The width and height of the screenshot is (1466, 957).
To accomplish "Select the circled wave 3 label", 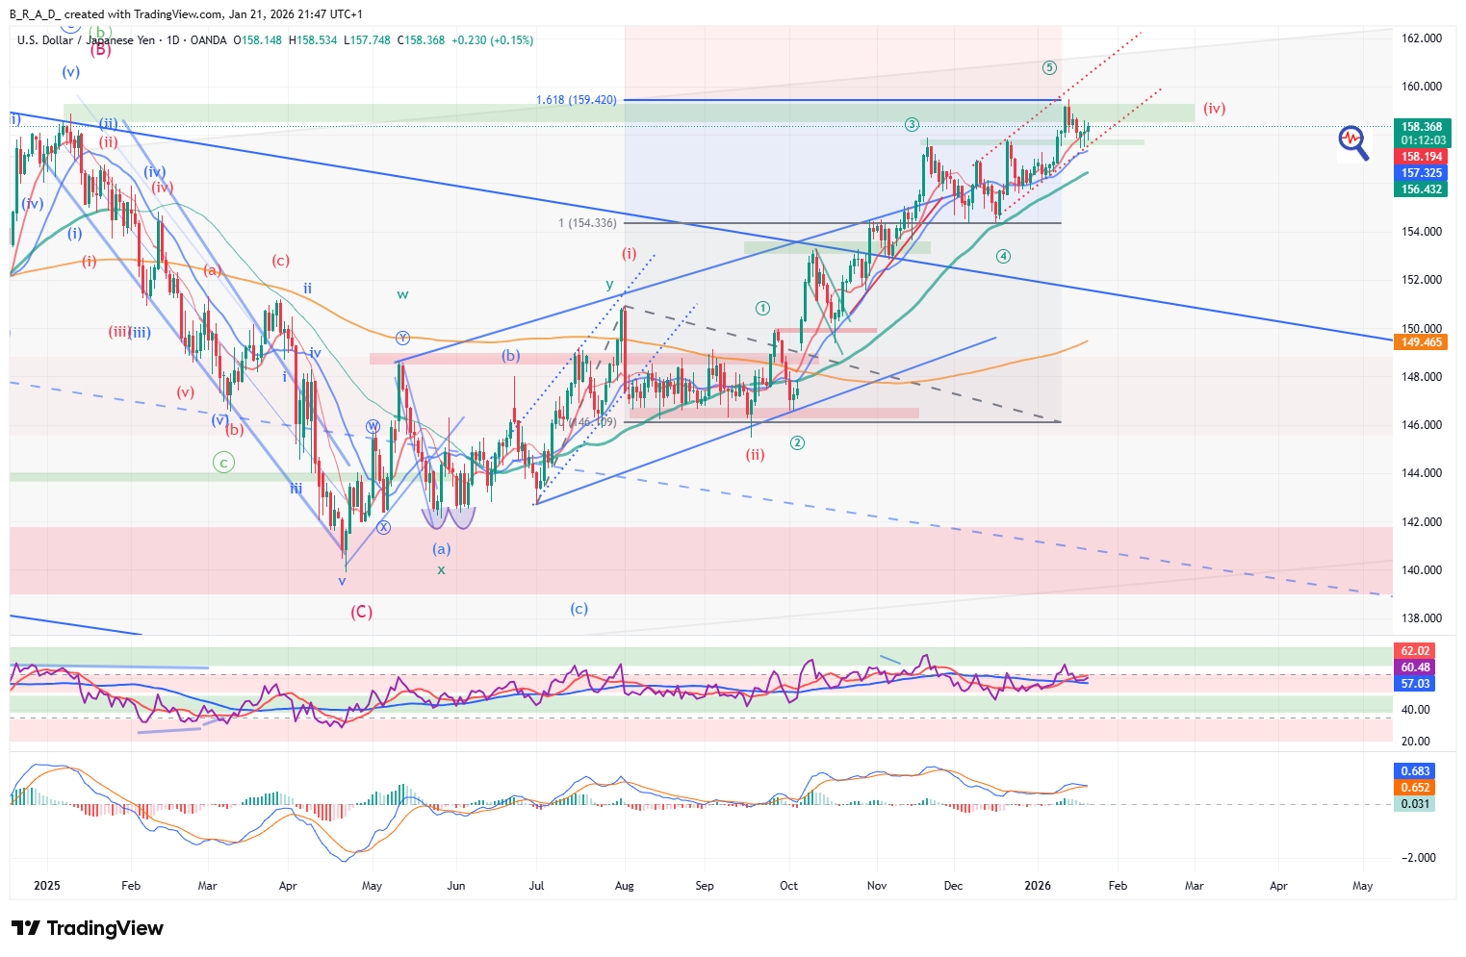I will [x=912, y=124].
